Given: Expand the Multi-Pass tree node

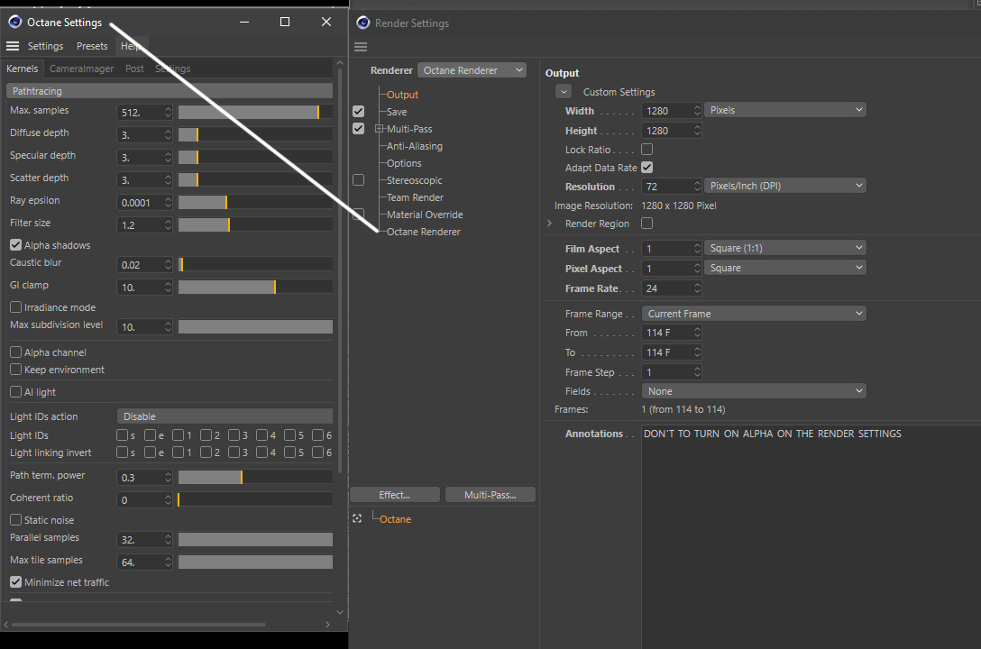Looking at the screenshot, I should click(x=379, y=129).
